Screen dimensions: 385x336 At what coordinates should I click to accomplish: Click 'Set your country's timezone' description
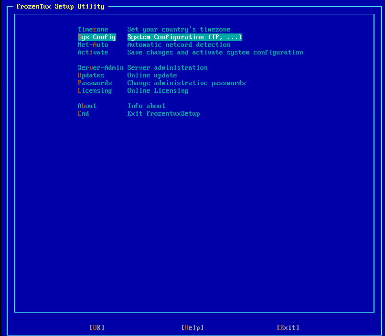tap(179, 30)
